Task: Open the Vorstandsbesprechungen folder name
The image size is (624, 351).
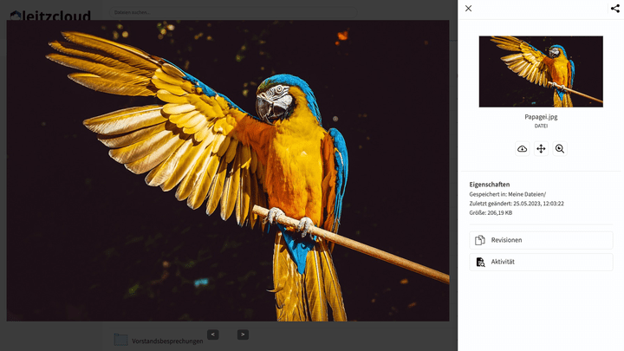Action: pyautogui.click(x=166, y=341)
